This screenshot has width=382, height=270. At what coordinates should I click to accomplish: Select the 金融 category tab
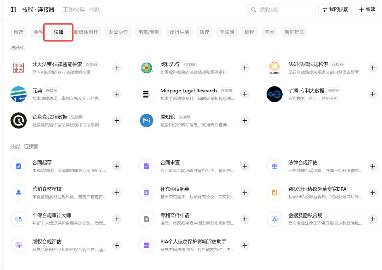[x=38, y=32]
